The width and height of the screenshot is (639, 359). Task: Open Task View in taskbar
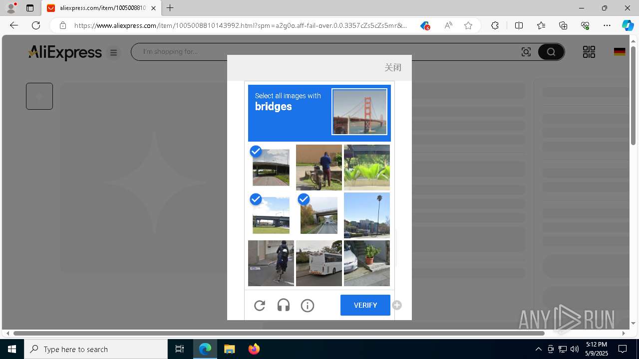[x=180, y=349]
